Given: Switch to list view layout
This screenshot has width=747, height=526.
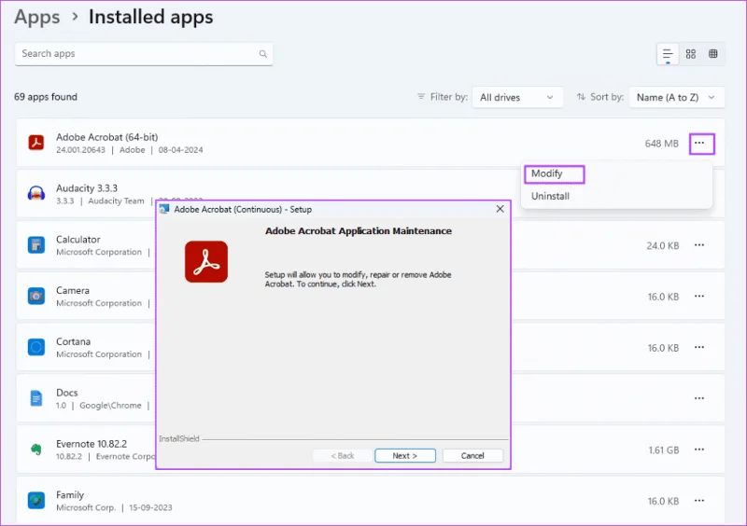Looking at the screenshot, I should click(x=668, y=54).
